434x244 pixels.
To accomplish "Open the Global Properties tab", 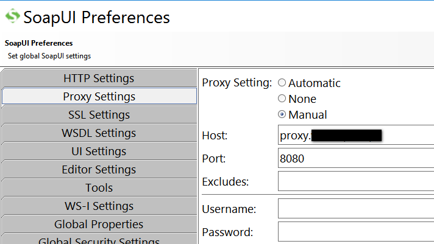I will click(x=99, y=225).
